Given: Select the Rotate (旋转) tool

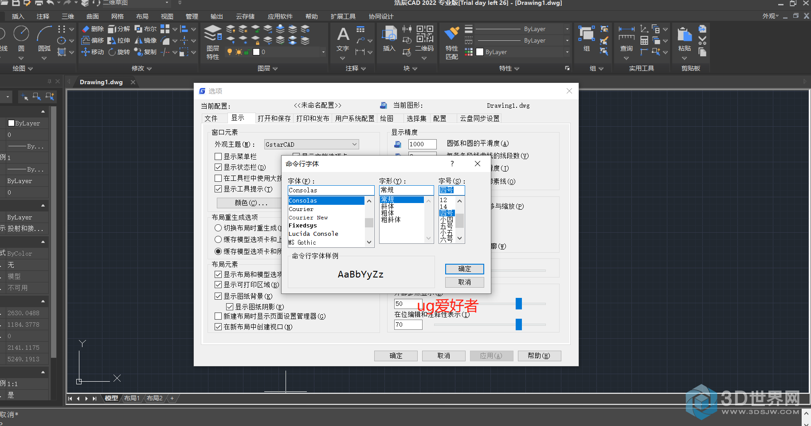Looking at the screenshot, I should click(119, 52).
